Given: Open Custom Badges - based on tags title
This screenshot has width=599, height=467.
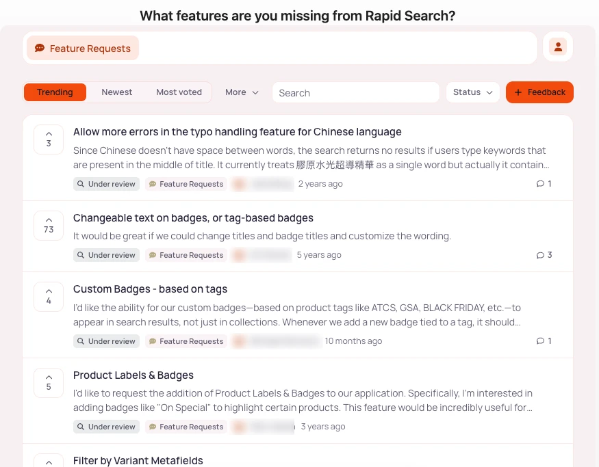Looking at the screenshot, I should [x=150, y=289].
